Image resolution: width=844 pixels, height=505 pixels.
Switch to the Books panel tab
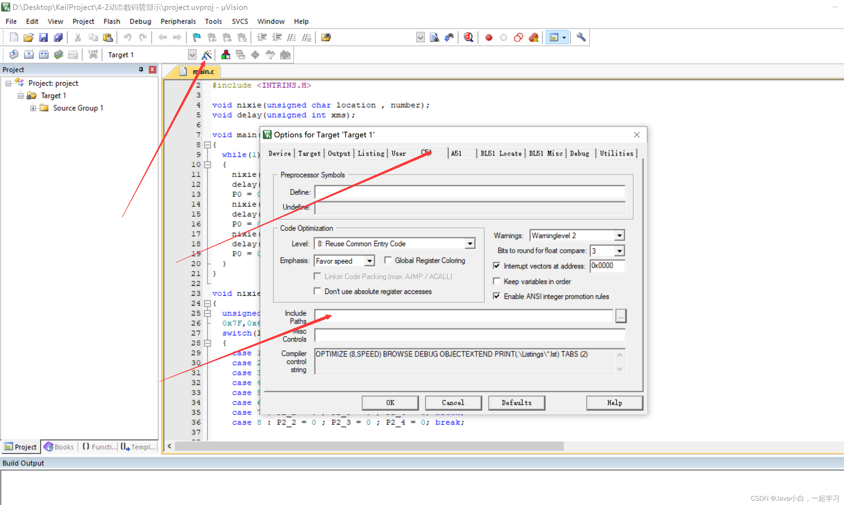pos(59,447)
